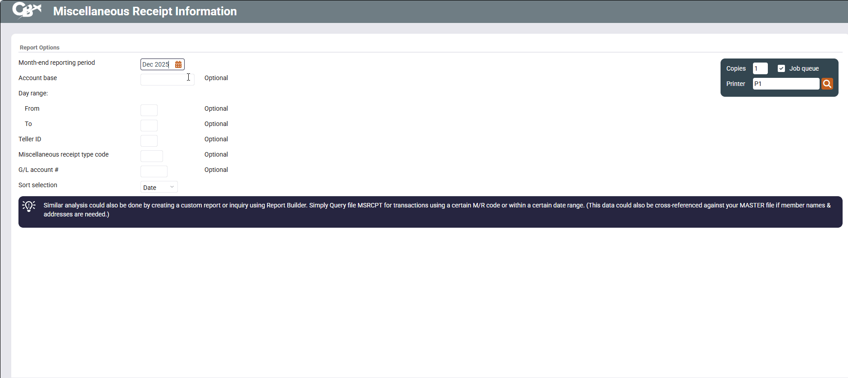Screen dimensions: 848x378
Task: Click the Printer name field
Action: tap(785, 84)
